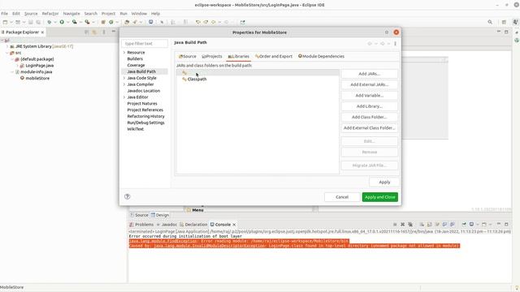Click the New file toolbar icon

(5, 22)
